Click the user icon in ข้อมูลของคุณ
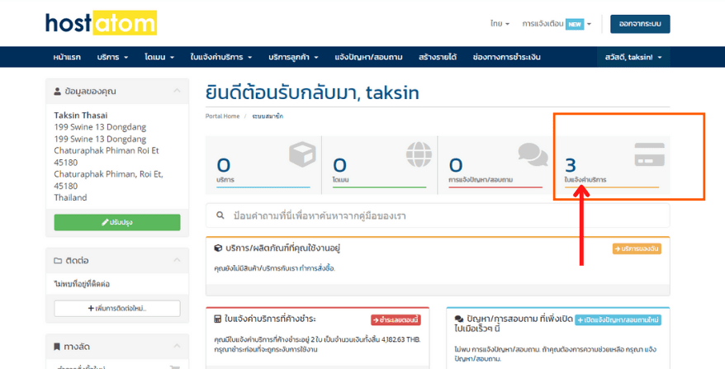The height and width of the screenshot is (369, 725). 57,92
